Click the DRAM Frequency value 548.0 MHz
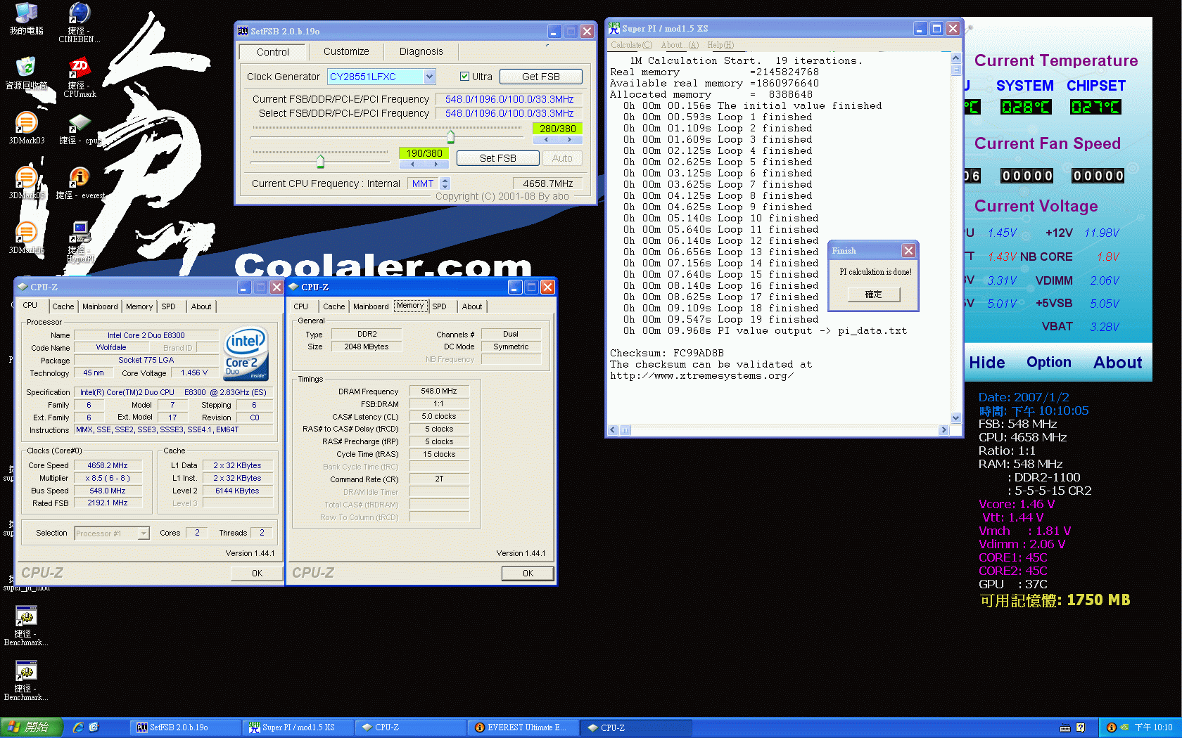The height and width of the screenshot is (738, 1182). (x=439, y=391)
